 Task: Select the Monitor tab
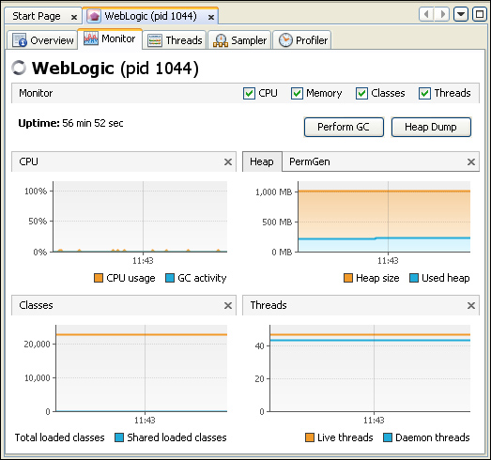click(110, 38)
